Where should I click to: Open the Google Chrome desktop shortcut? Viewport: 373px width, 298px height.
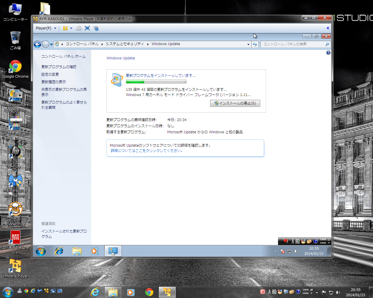15,70
